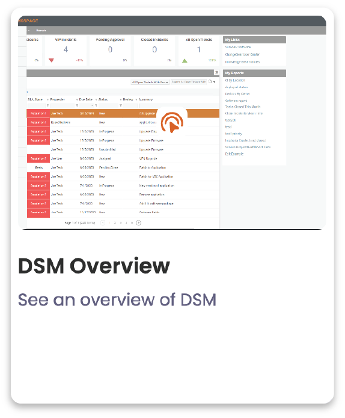
Task: Open Service Request Fulfillment Time report
Action: point(248,147)
